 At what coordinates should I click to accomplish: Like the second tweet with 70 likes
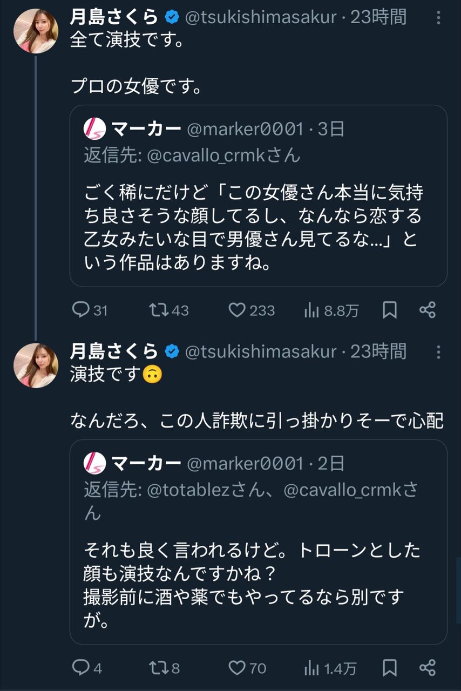point(236,668)
